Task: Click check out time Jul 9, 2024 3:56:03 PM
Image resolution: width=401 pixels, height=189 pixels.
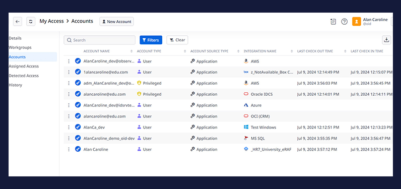Action: click(317, 83)
